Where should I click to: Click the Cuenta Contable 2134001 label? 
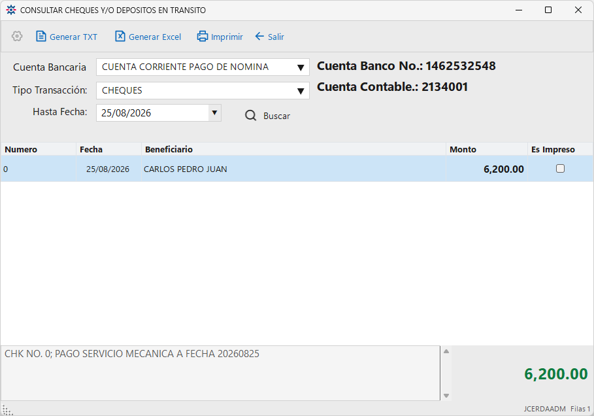(392, 87)
